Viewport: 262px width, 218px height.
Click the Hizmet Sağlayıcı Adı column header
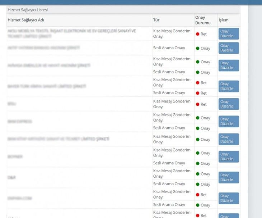tap(26, 20)
